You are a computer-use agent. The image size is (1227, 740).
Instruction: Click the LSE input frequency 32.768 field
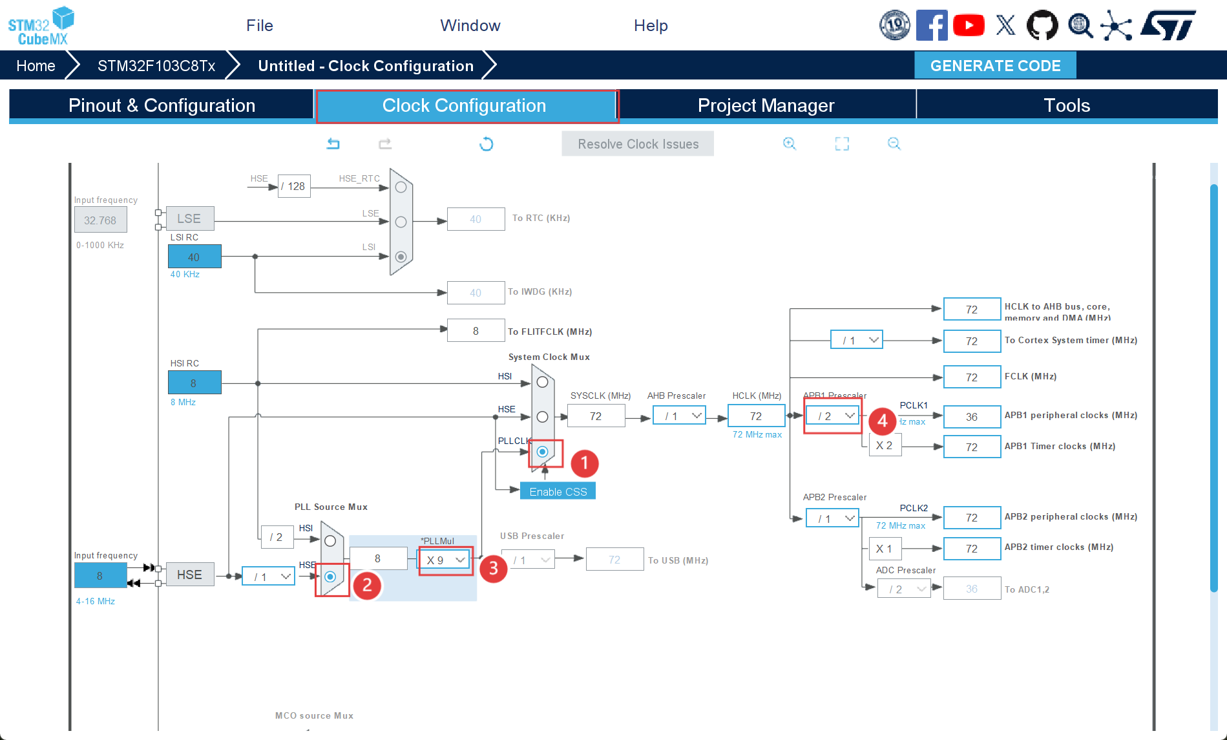pyautogui.click(x=100, y=220)
